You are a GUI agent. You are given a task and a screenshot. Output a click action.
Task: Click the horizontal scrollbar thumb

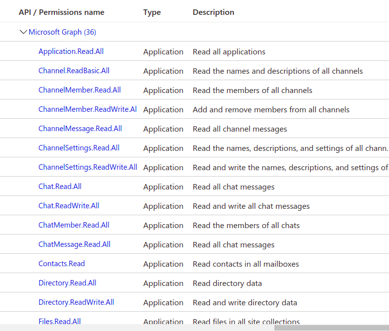tap(332, 328)
